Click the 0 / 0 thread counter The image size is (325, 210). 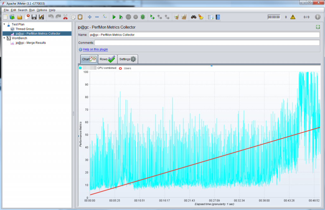[x=306, y=17]
